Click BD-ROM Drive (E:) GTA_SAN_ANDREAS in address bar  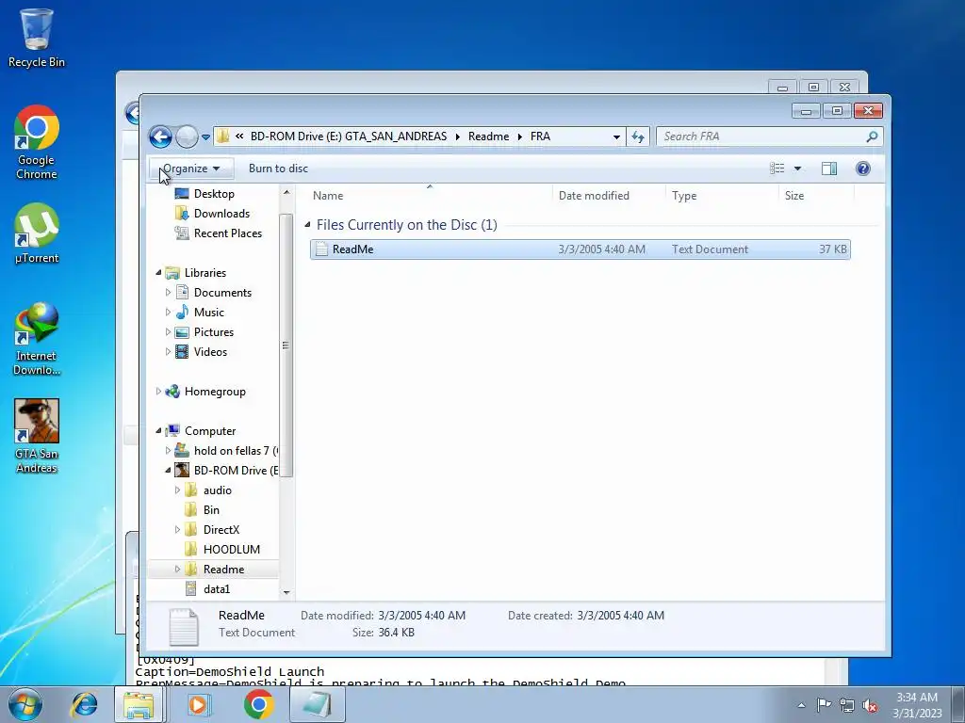pyautogui.click(x=349, y=137)
